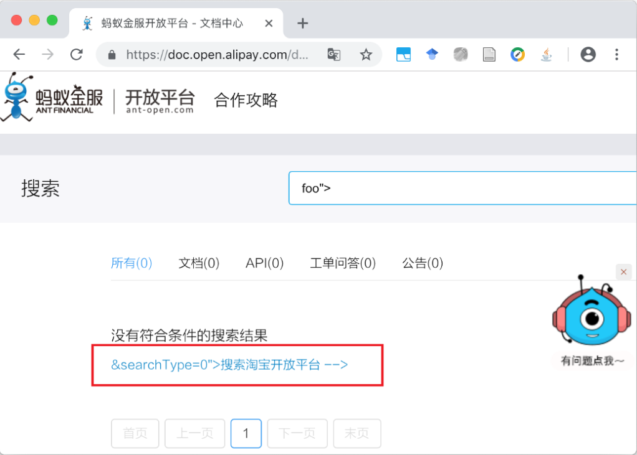Open the Google Translate icon in address bar
637x455 pixels.
click(334, 54)
